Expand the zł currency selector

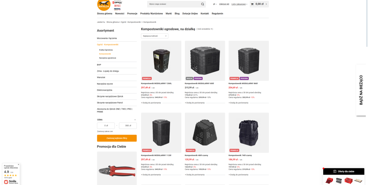click(x=215, y=4)
